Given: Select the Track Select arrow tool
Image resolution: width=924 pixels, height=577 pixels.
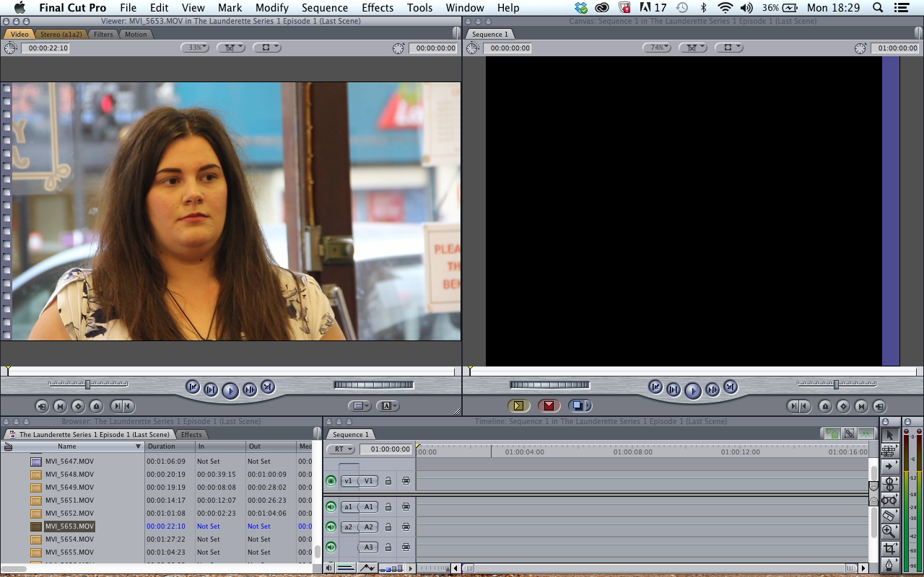Looking at the screenshot, I should [889, 467].
